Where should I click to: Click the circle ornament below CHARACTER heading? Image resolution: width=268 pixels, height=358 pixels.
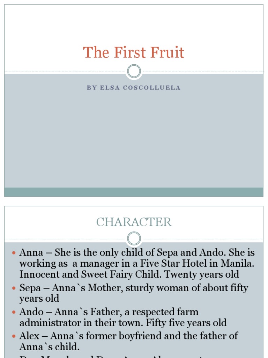134,239
